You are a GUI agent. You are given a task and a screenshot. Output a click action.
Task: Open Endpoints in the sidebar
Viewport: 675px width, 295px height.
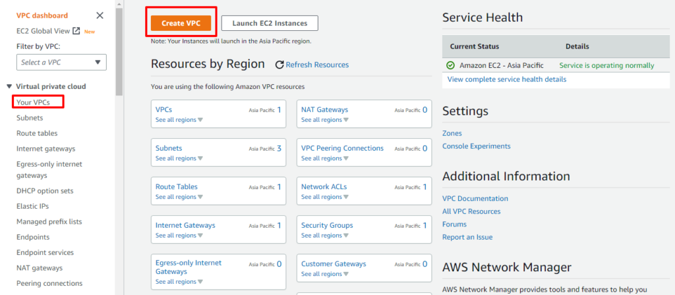(33, 237)
